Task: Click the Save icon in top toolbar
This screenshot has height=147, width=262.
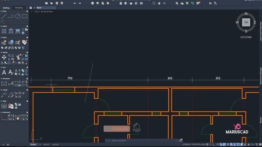Action: [57, 3]
